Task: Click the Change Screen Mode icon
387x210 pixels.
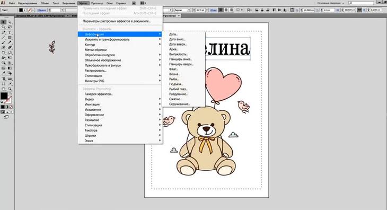Action: click(6, 117)
